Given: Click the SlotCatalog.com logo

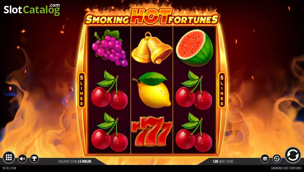Looking at the screenshot, I should [x=32, y=10].
